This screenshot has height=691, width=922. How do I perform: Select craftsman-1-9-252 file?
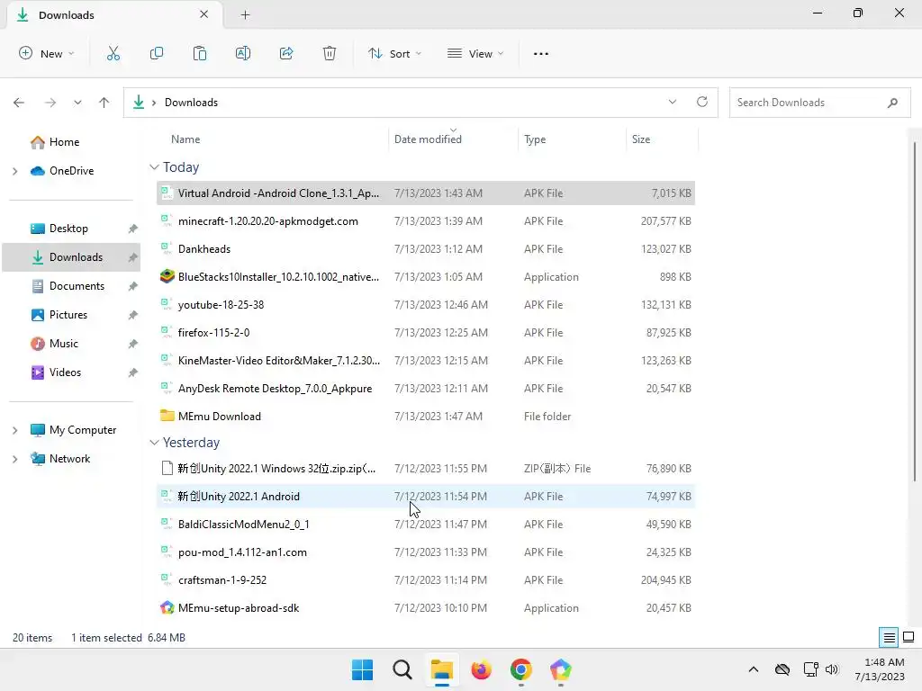click(426, 580)
